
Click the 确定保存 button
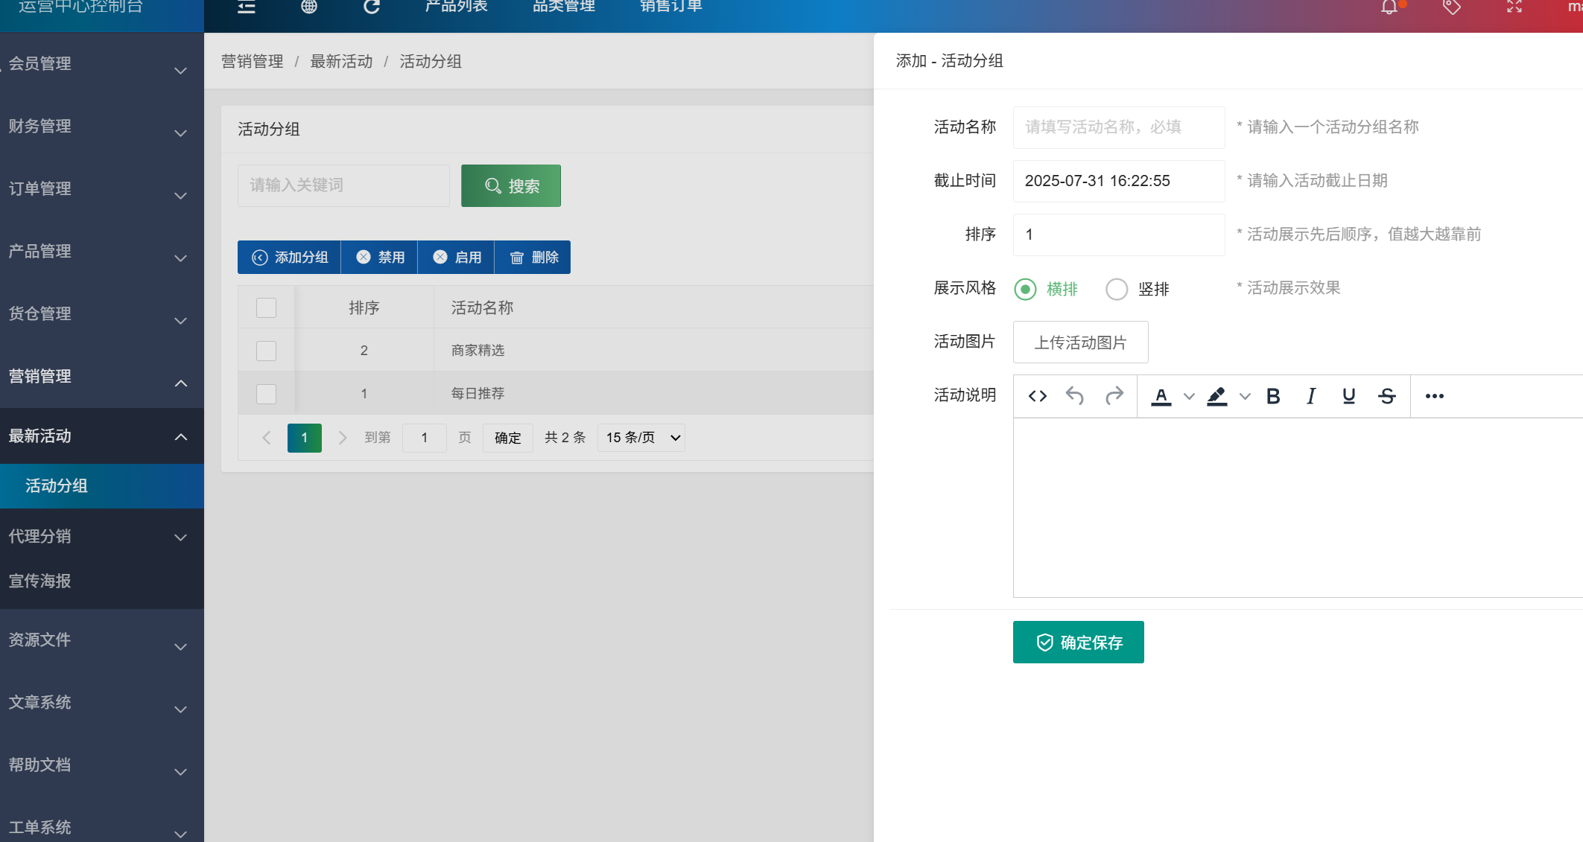1078,642
